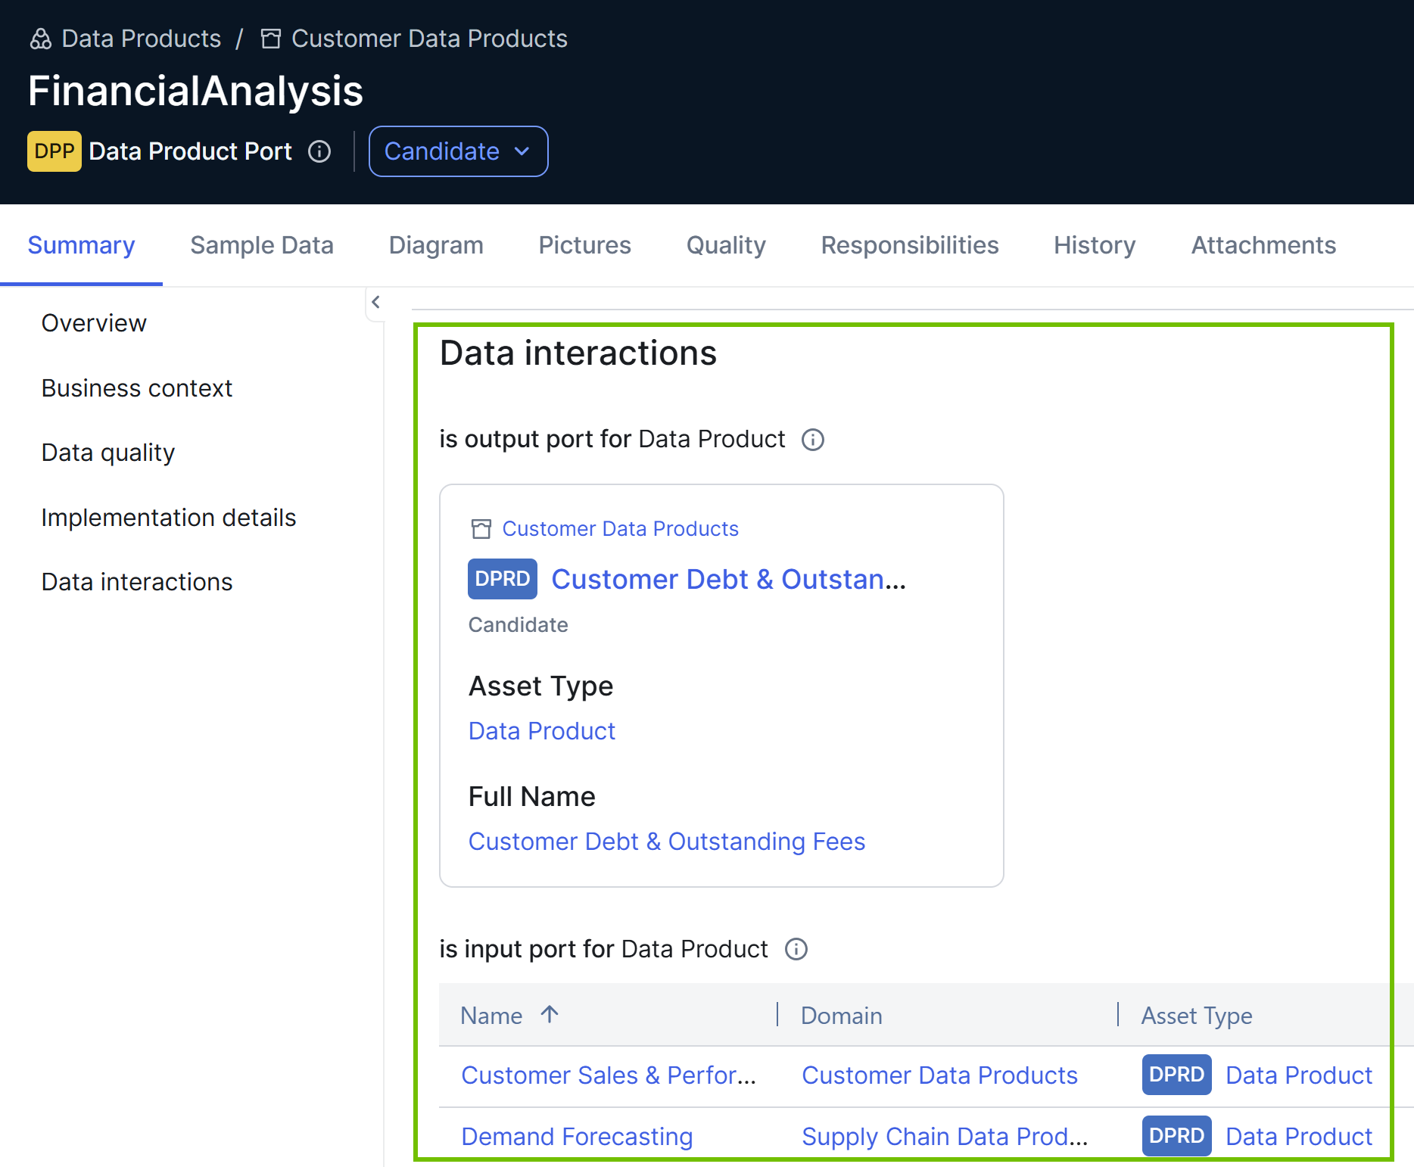Click the domain icon in the output port card
Viewport: 1414px width, 1167px height.
tap(481, 529)
